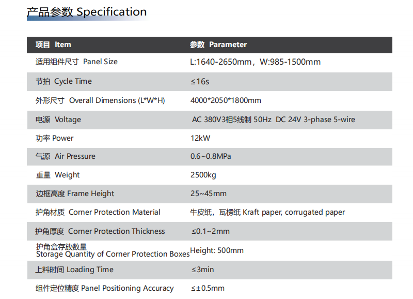413x299 pixels.
Task: Click the "项目 Item" column header
Action: [x=53, y=44]
